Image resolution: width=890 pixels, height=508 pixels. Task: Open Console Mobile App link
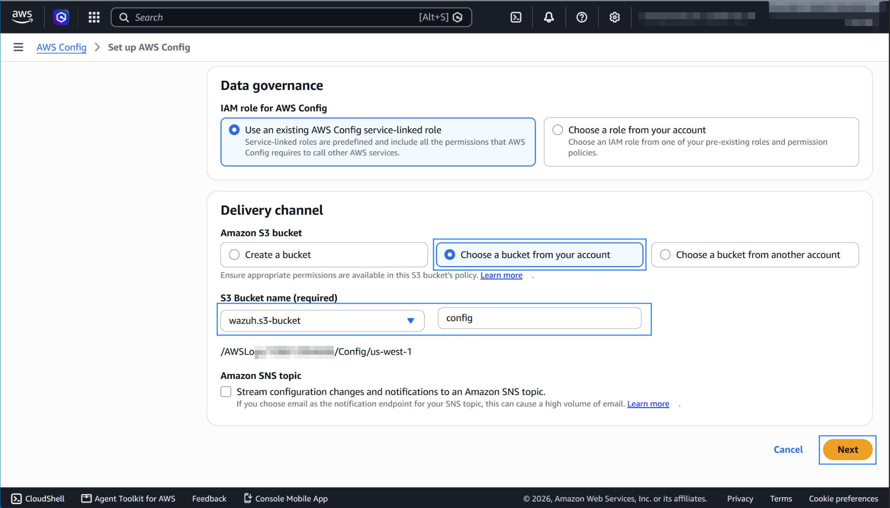286,498
